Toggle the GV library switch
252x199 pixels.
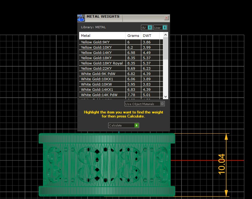coord(147,28)
